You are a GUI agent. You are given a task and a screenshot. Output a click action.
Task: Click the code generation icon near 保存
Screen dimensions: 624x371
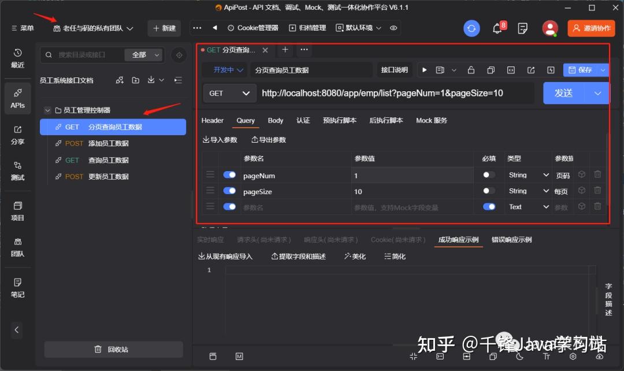(x=511, y=69)
